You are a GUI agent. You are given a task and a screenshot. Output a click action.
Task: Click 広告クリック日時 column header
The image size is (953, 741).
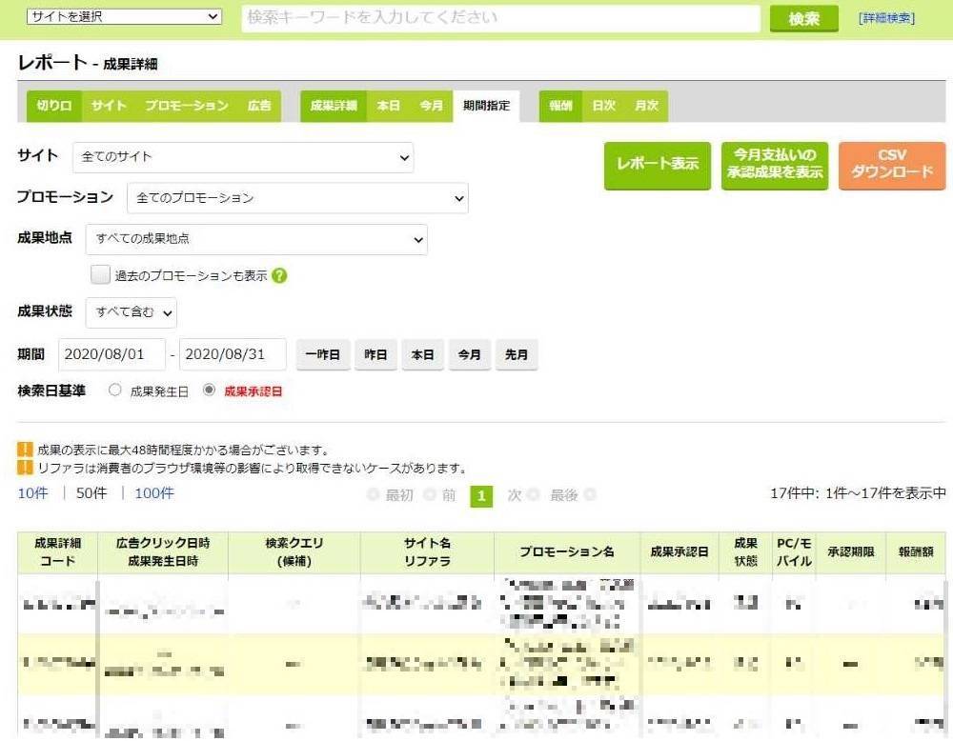coord(163,552)
